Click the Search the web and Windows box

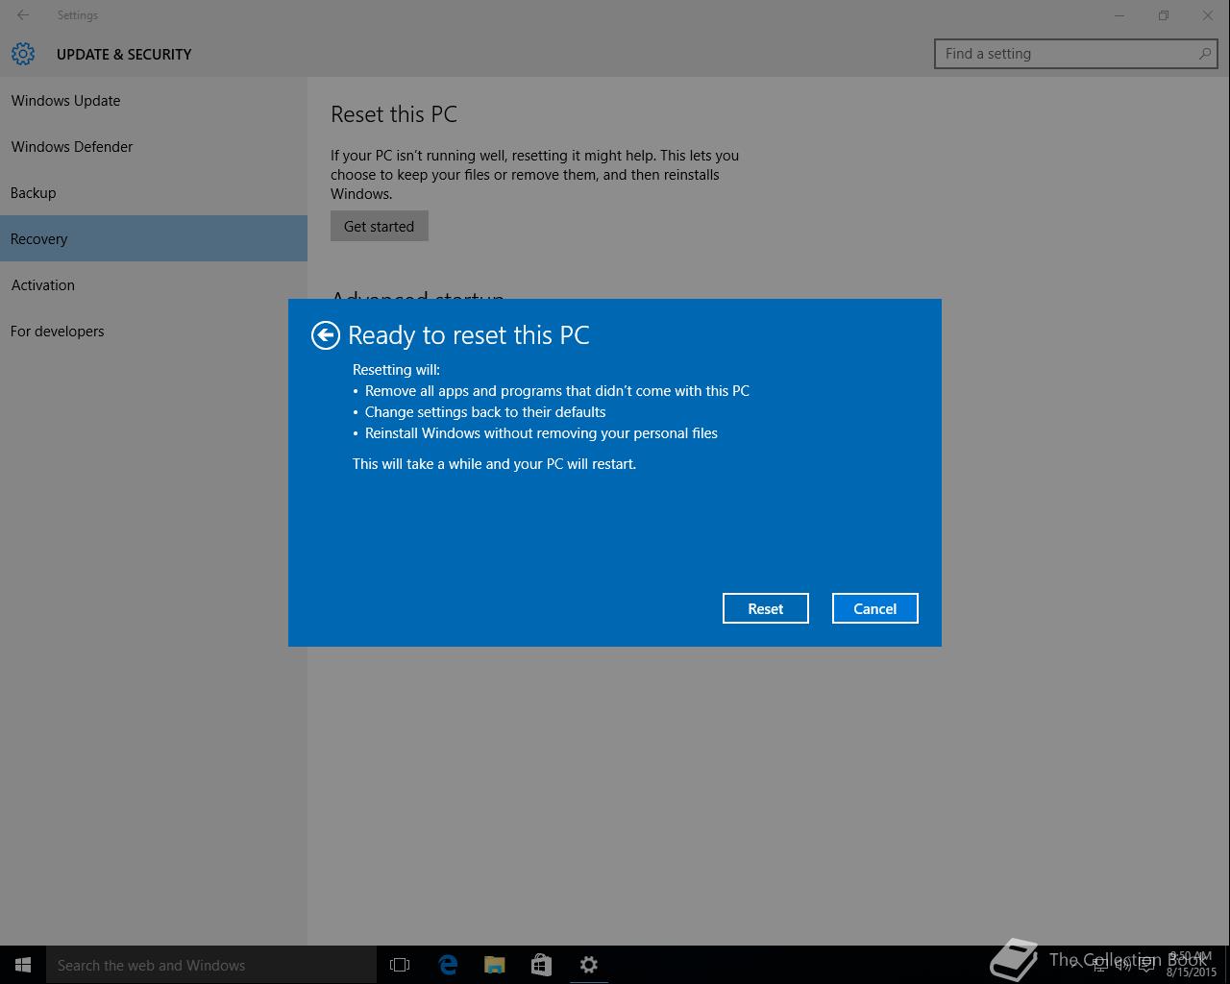pos(211,965)
